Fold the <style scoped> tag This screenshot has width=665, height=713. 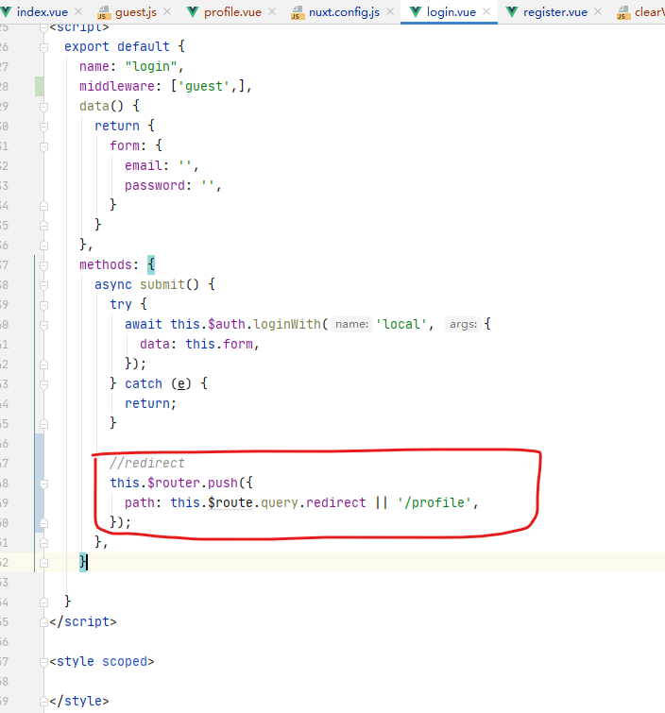coord(43,662)
